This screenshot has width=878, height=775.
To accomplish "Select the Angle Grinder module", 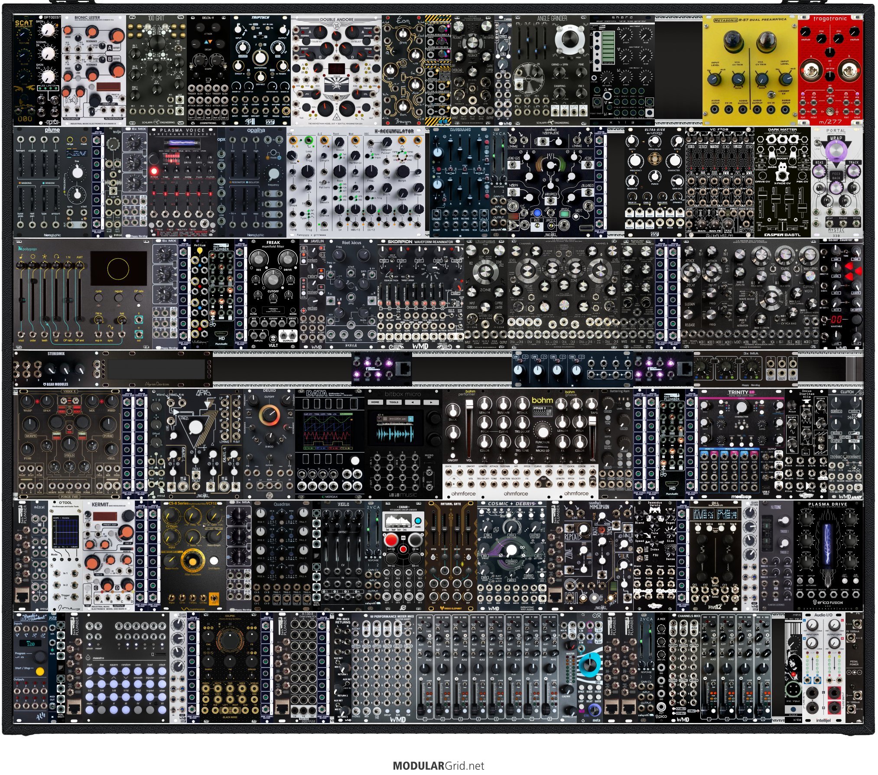I will coord(551,71).
